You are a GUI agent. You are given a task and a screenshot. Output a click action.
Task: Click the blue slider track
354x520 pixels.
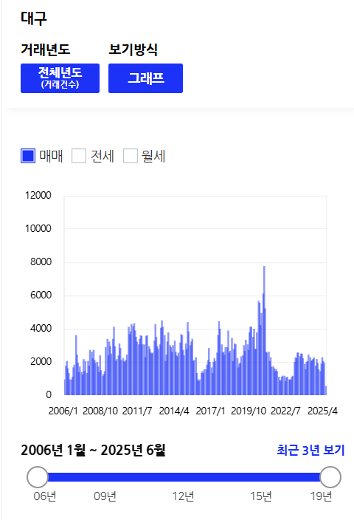coord(184,477)
